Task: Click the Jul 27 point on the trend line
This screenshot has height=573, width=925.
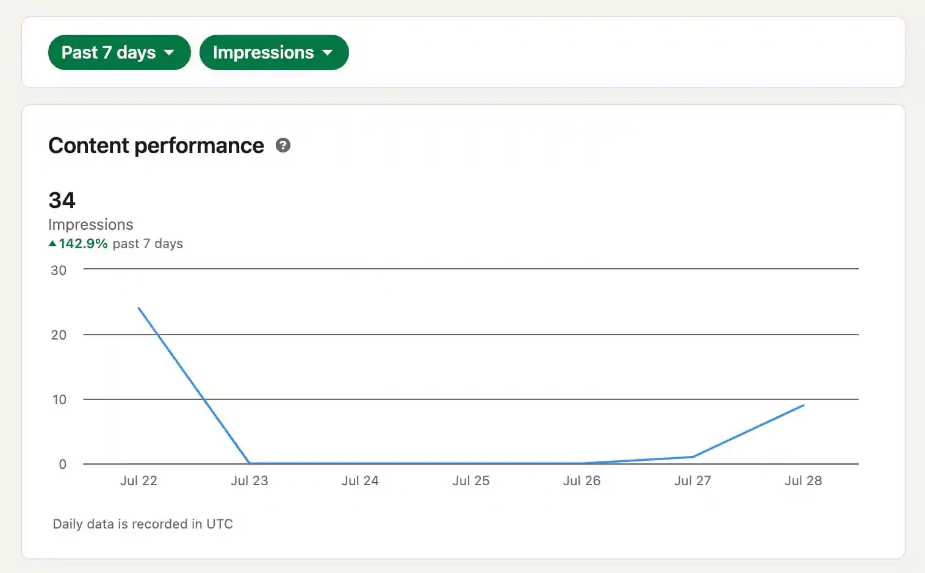Action: [x=693, y=456]
